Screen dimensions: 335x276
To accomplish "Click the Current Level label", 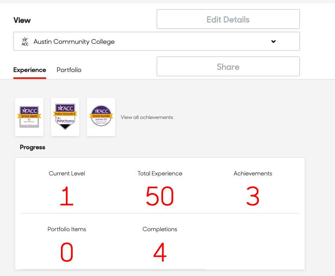I will [67, 173].
